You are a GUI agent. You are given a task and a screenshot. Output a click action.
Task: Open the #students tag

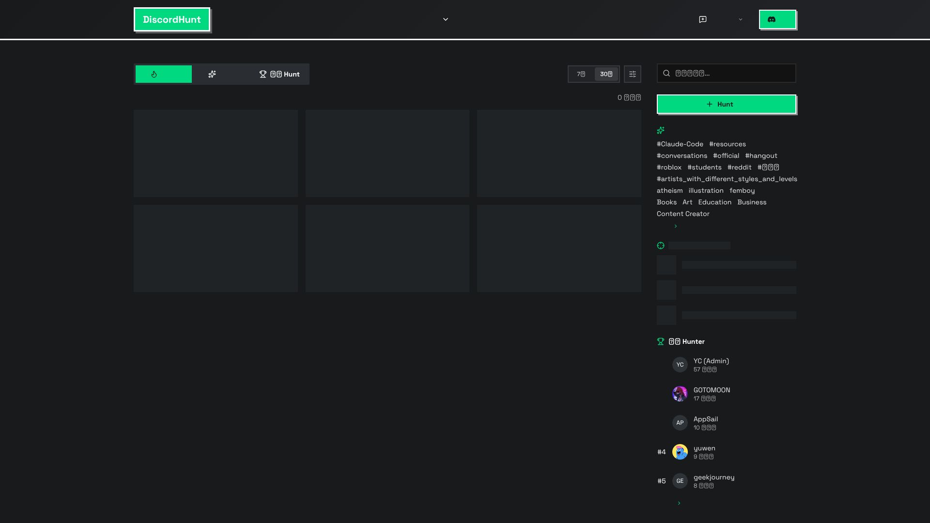click(x=705, y=167)
